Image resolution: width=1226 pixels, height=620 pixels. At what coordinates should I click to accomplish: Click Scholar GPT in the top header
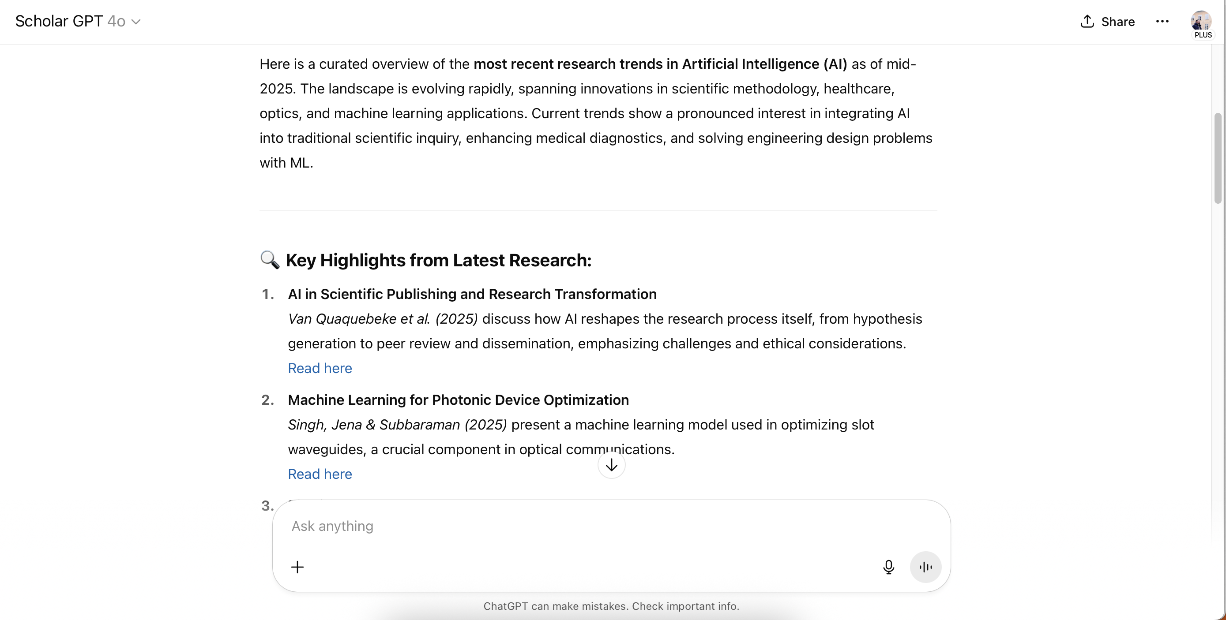[x=59, y=21]
